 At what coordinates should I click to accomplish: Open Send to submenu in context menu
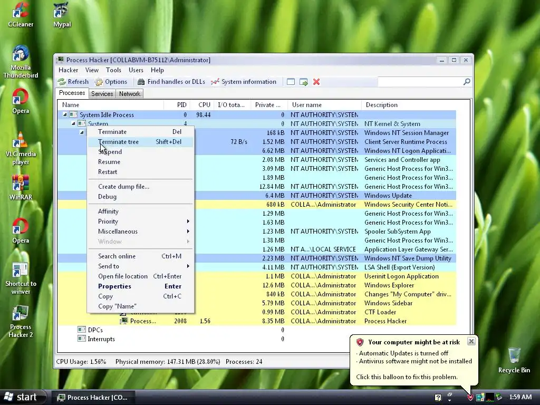[140, 266]
